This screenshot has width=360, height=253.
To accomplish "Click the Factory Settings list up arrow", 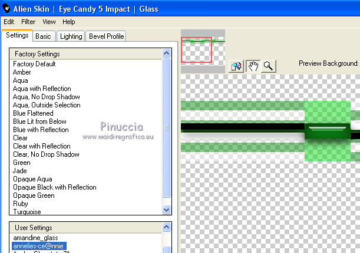I will click(166, 53).
